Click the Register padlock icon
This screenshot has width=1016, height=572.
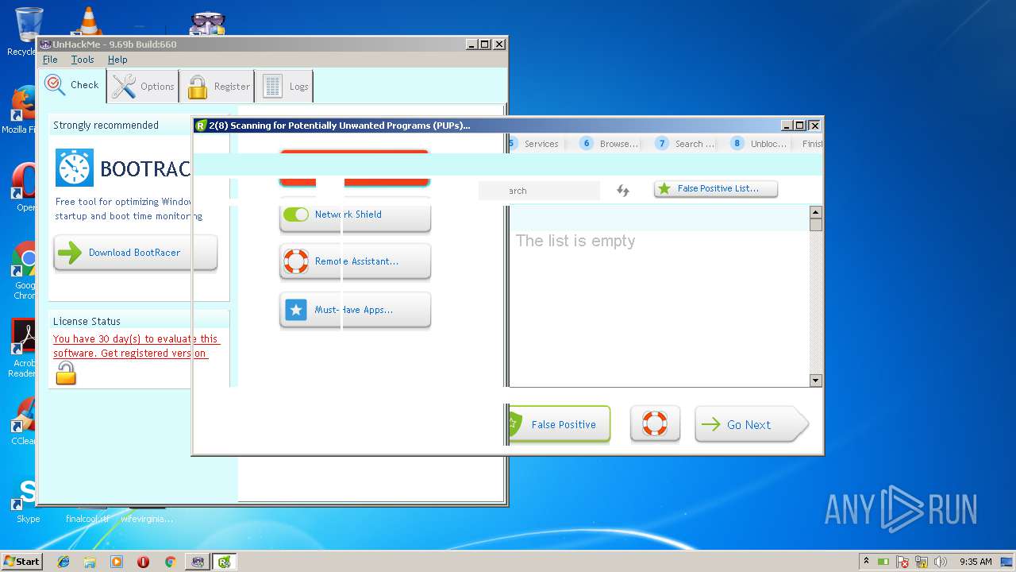click(197, 87)
